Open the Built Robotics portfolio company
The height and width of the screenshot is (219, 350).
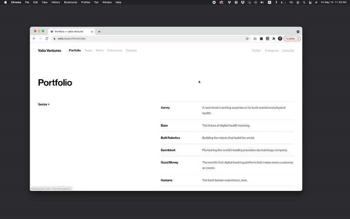coord(170,138)
